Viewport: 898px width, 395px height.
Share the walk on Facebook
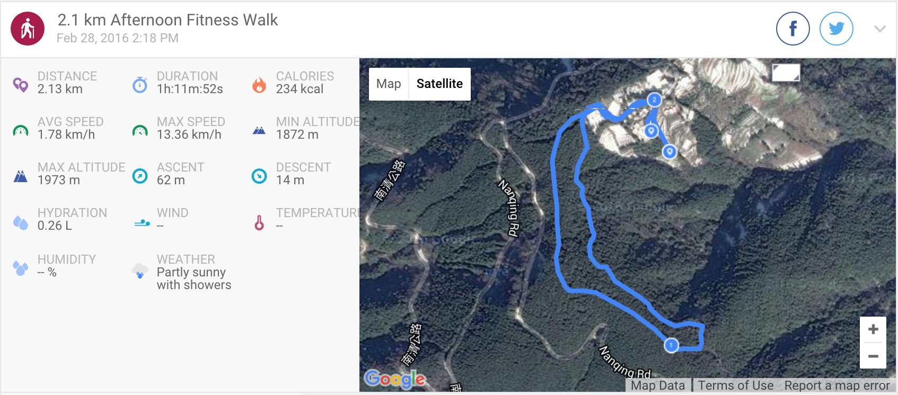(x=793, y=29)
